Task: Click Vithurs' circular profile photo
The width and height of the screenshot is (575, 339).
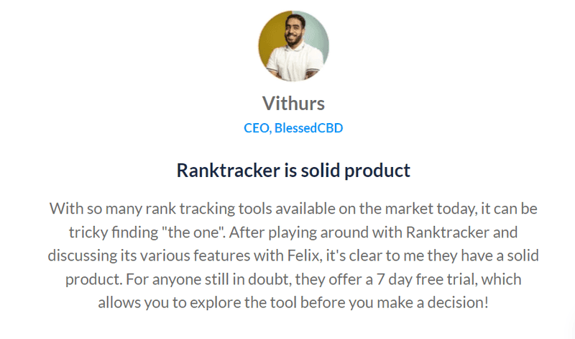Action: coord(293,46)
